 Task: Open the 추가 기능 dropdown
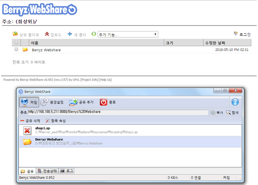128,34
